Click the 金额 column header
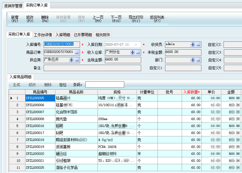Screen dimensions: 242x173 231,92
